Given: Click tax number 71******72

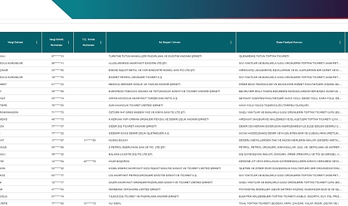Looking at the screenshot, I should tap(58, 112).
